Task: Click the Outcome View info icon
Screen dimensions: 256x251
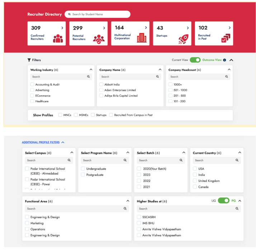Action: pos(224,60)
